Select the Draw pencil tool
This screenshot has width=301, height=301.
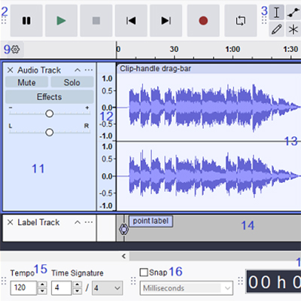coord(277,29)
